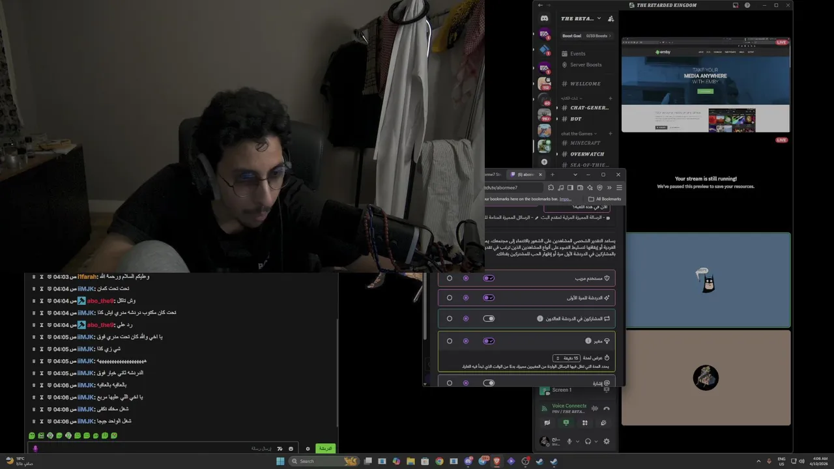Open All Bookmarks folder in browser
Screen dimensions: 834x469
[x=604, y=199]
